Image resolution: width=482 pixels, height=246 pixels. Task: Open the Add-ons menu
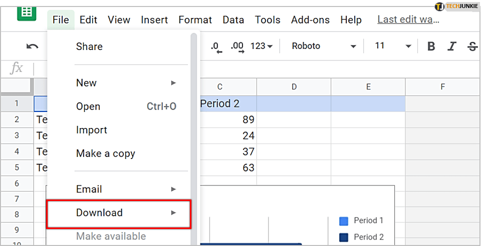tap(310, 20)
